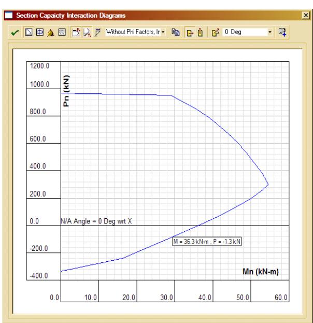Click the send-to report arrow icon
The width and height of the screenshot is (313, 323).
216,32
